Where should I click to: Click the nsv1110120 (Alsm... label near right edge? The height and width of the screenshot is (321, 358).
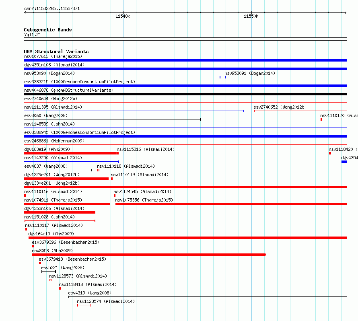tap(339, 115)
